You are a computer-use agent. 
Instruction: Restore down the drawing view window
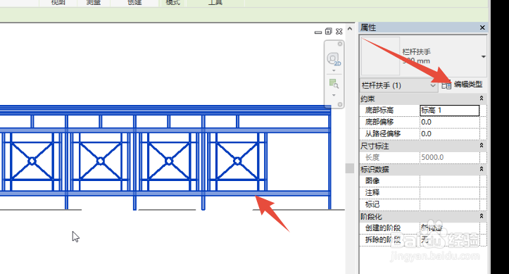[x=329, y=31]
